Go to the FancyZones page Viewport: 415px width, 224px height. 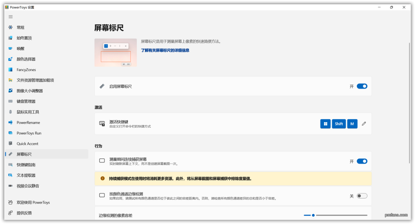47,69
